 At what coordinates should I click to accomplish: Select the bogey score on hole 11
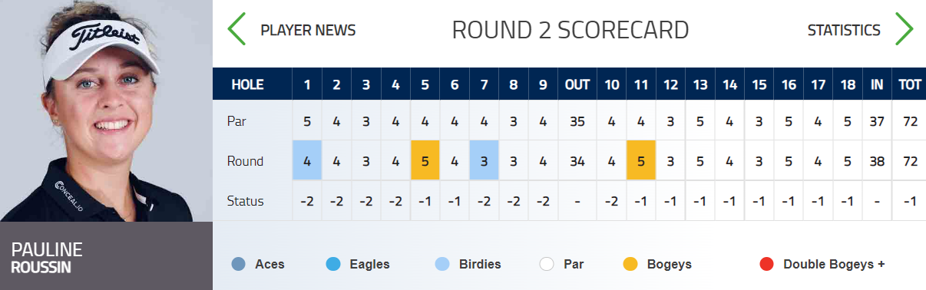pos(641,161)
